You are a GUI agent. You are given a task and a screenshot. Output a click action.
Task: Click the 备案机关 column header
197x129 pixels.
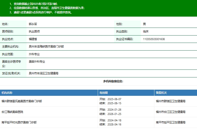point(161,93)
